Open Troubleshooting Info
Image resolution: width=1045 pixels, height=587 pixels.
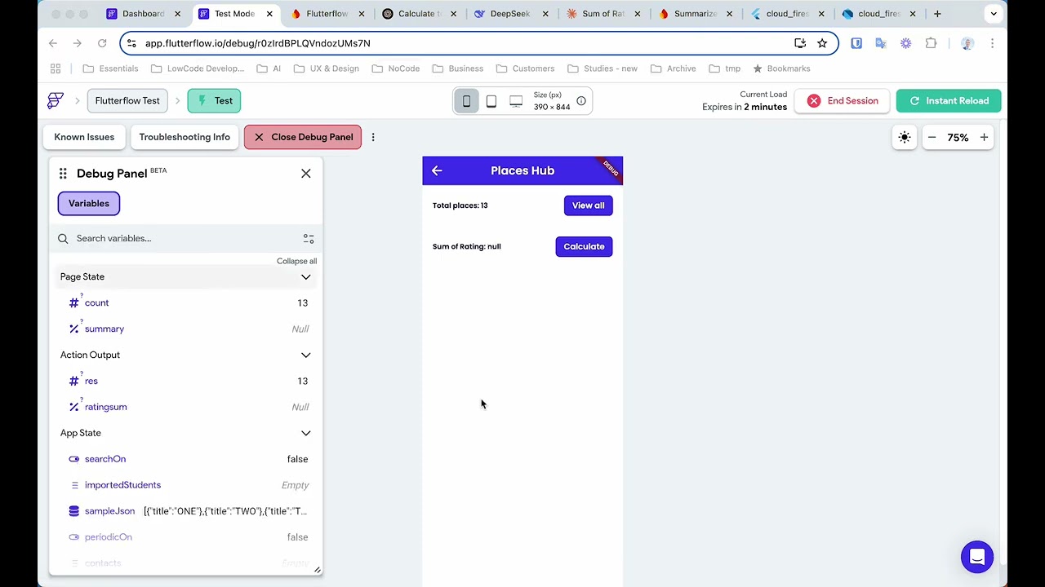(185, 137)
